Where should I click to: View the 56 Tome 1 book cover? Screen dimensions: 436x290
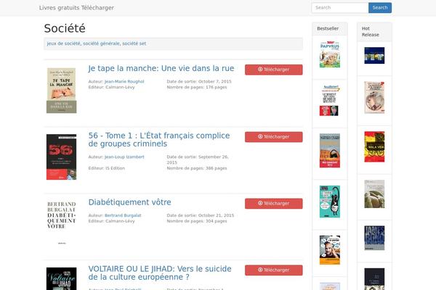click(x=62, y=157)
